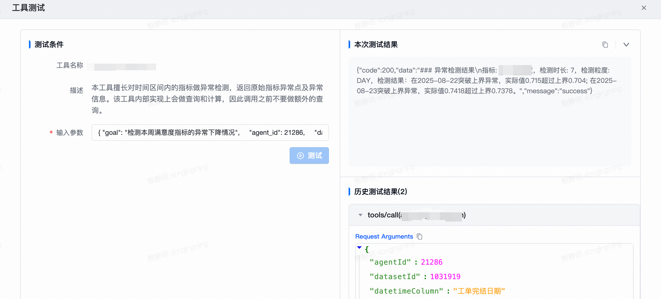Image resolution: width=661 pixels, height=299 pixels.
Task: Run the tool with 测试 button
Action: tap(309, 155)
